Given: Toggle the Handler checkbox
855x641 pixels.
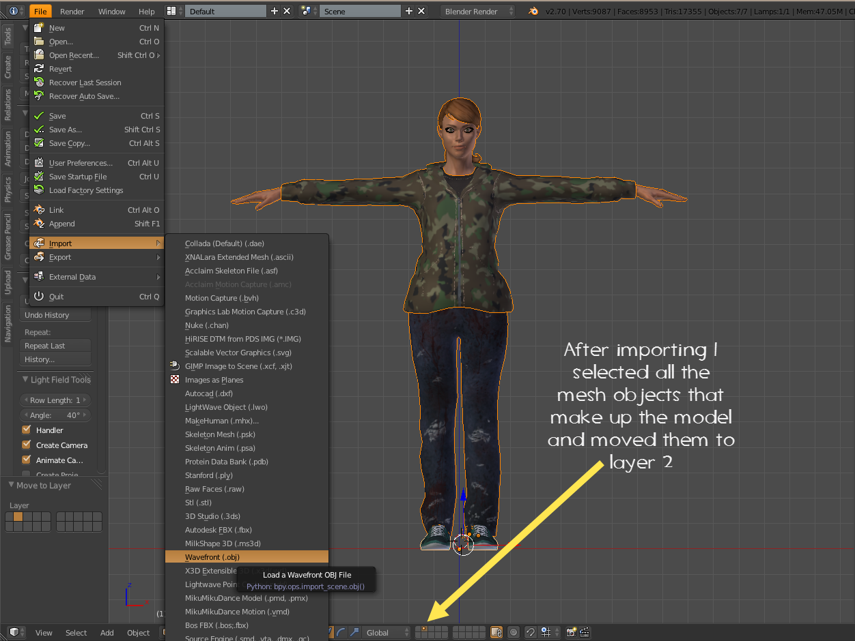Looking at the screenshot, I should 27,430.
